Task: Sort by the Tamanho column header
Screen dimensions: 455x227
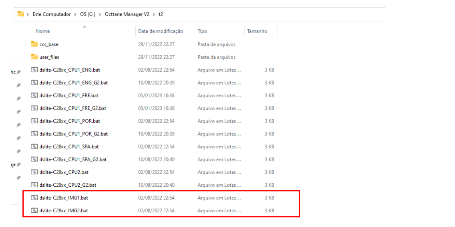Action: [x=257, y=31]
